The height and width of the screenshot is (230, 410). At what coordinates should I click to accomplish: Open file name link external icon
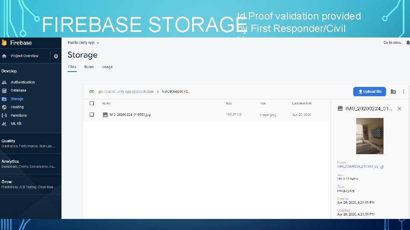point(381,167)
